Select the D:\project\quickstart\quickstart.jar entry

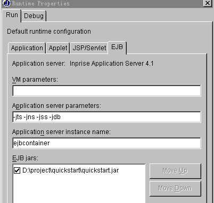[71, 170]
